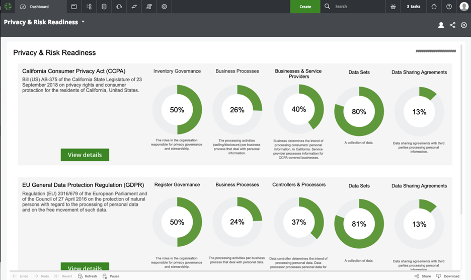
Task: Click the magnifying glass search icon
Action: point(327,7)
